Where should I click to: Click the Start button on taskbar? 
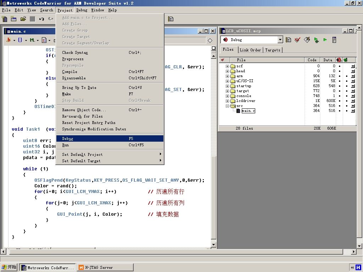click(9, 267)
